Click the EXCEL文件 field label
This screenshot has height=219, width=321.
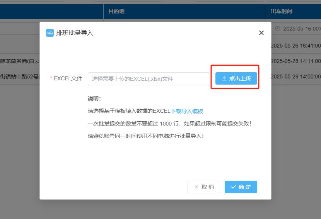point(68,78)
